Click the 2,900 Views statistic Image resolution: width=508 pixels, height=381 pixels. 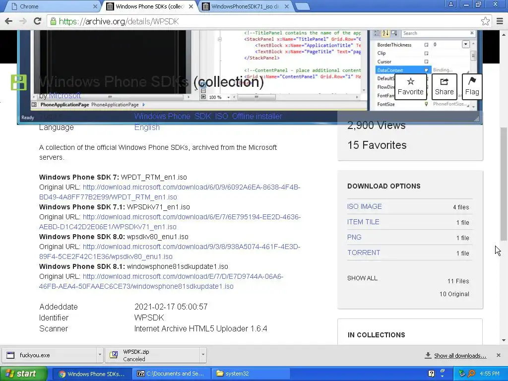tap(376, 126)
